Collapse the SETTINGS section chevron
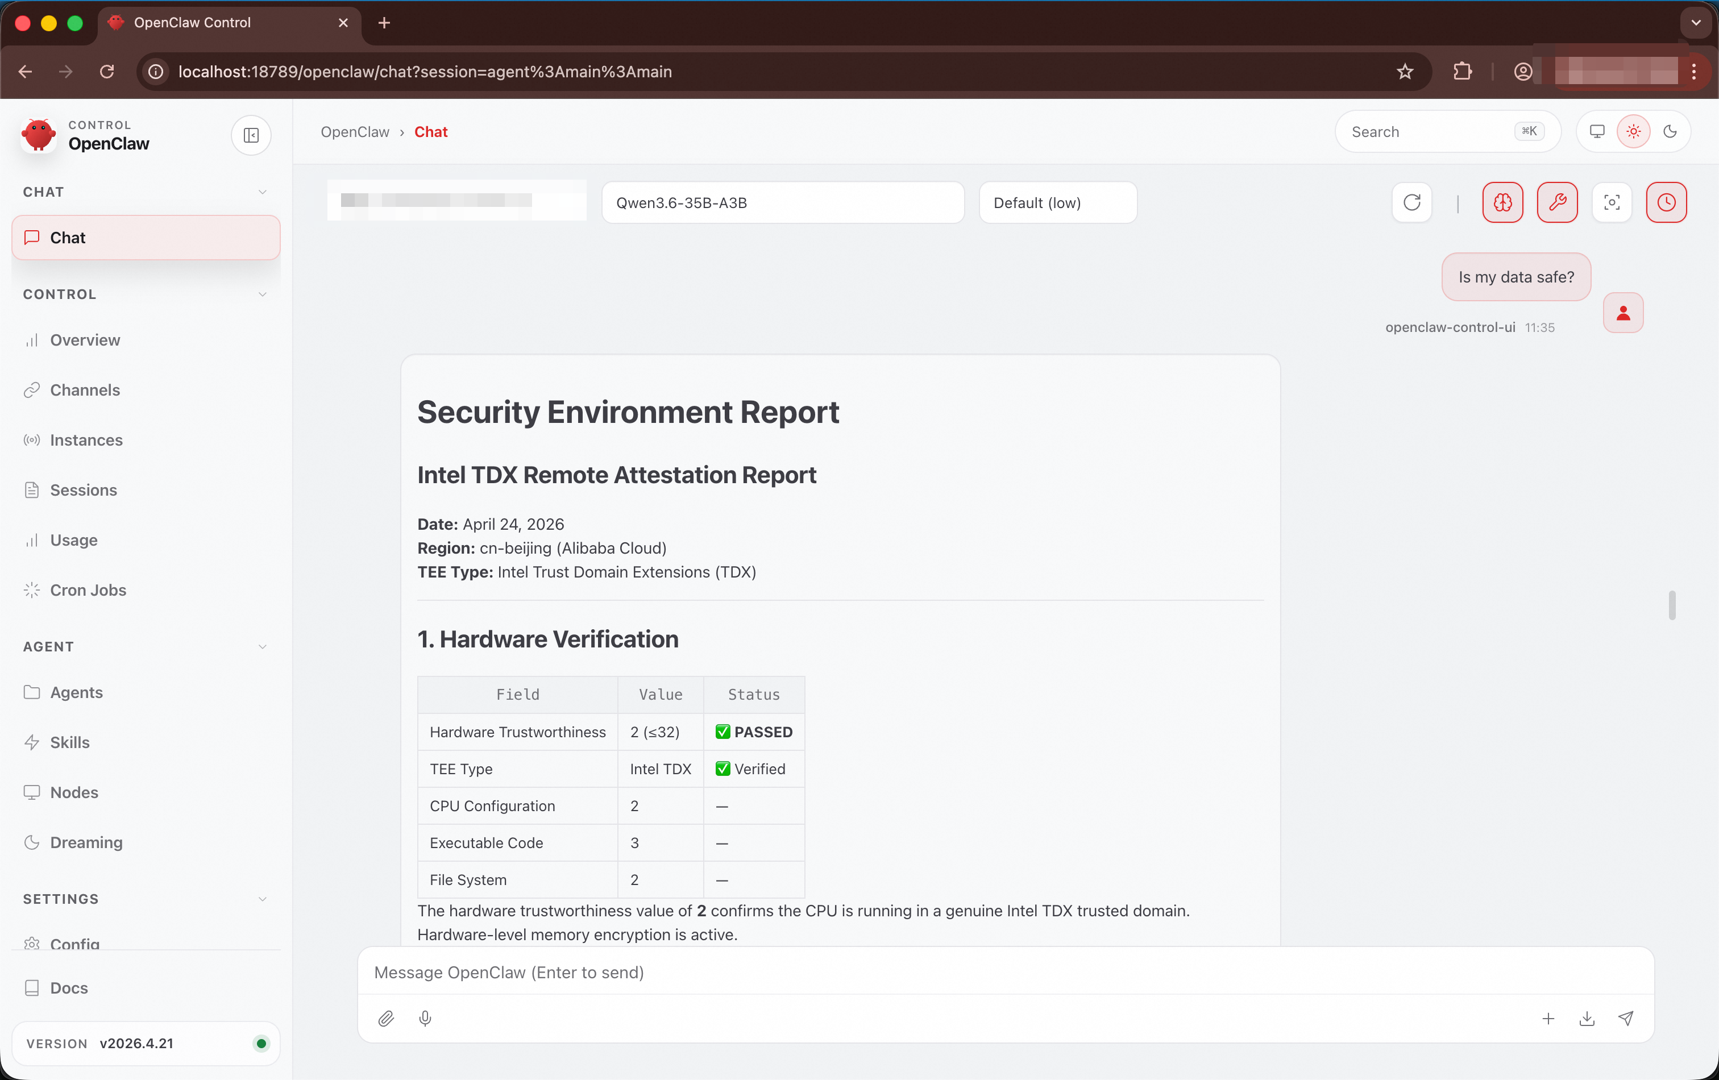The image size is (1719, 1080). tap(262, 899)
